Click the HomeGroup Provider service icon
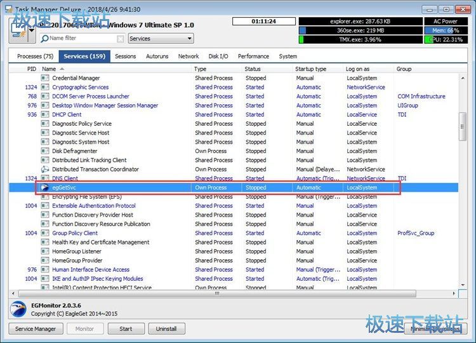 pyautogui.click(x=44, y=260)
